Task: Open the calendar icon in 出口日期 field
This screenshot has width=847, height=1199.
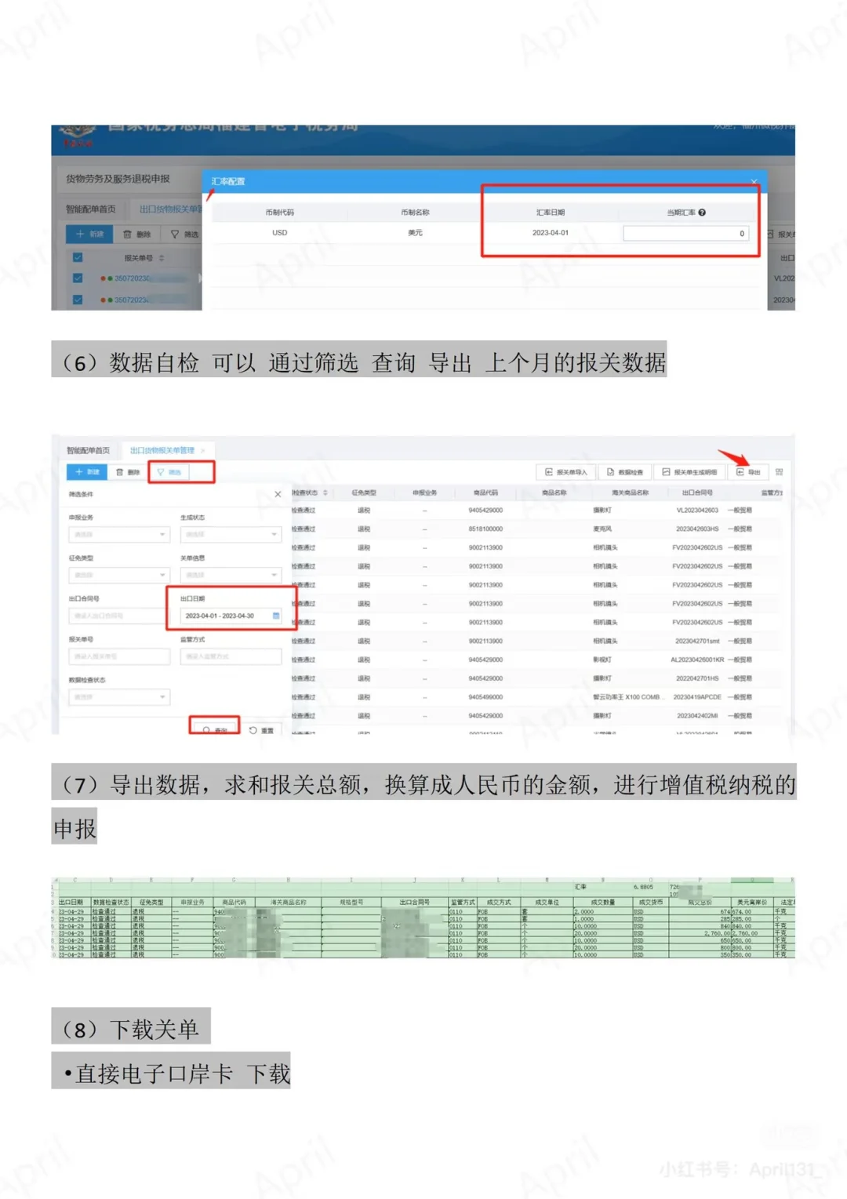Action: point(275,616)
